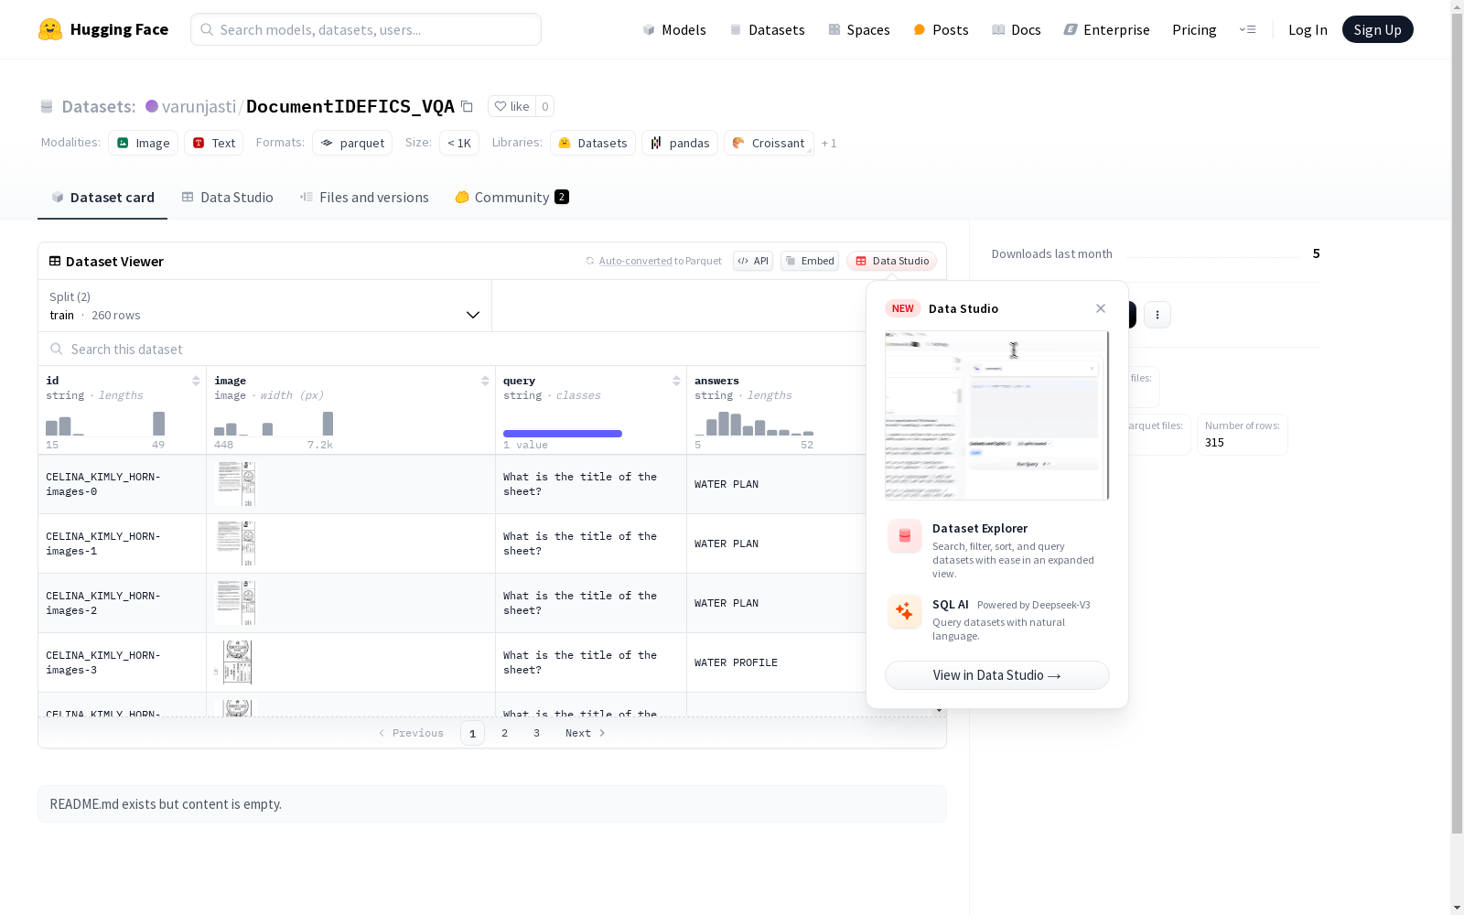This screenshot has height=915, width=1464.
Task: Open the navigation more-menu icon beside Pricing
Action: (x=1247, y=29)
